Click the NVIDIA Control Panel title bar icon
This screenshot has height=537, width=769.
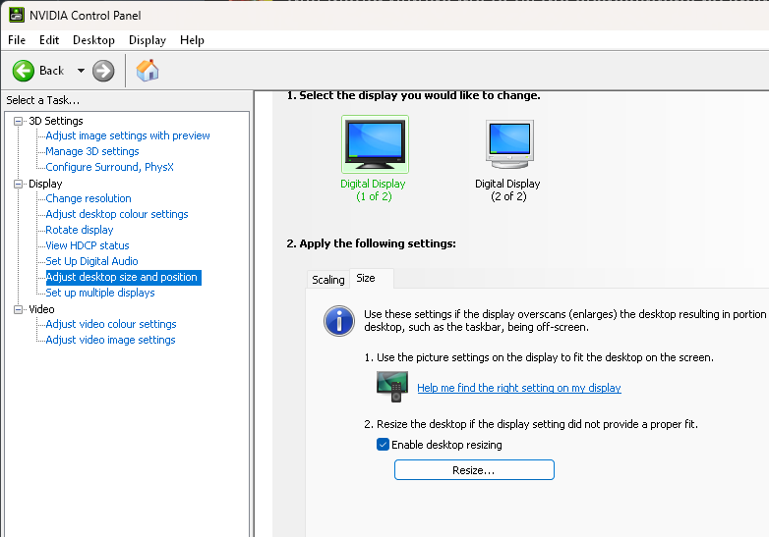pyautogui.click(x=16, y=15)
